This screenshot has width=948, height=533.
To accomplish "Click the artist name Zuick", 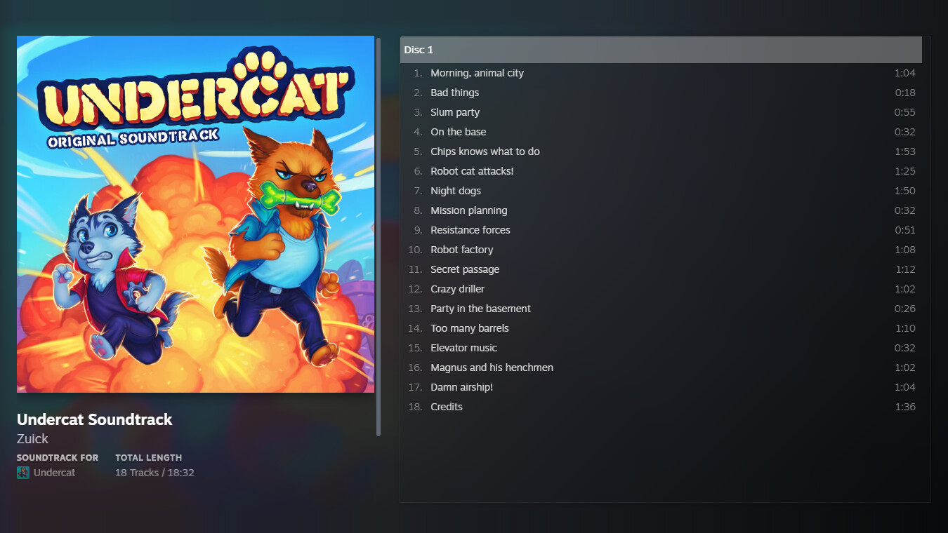I will pos(32,438).
